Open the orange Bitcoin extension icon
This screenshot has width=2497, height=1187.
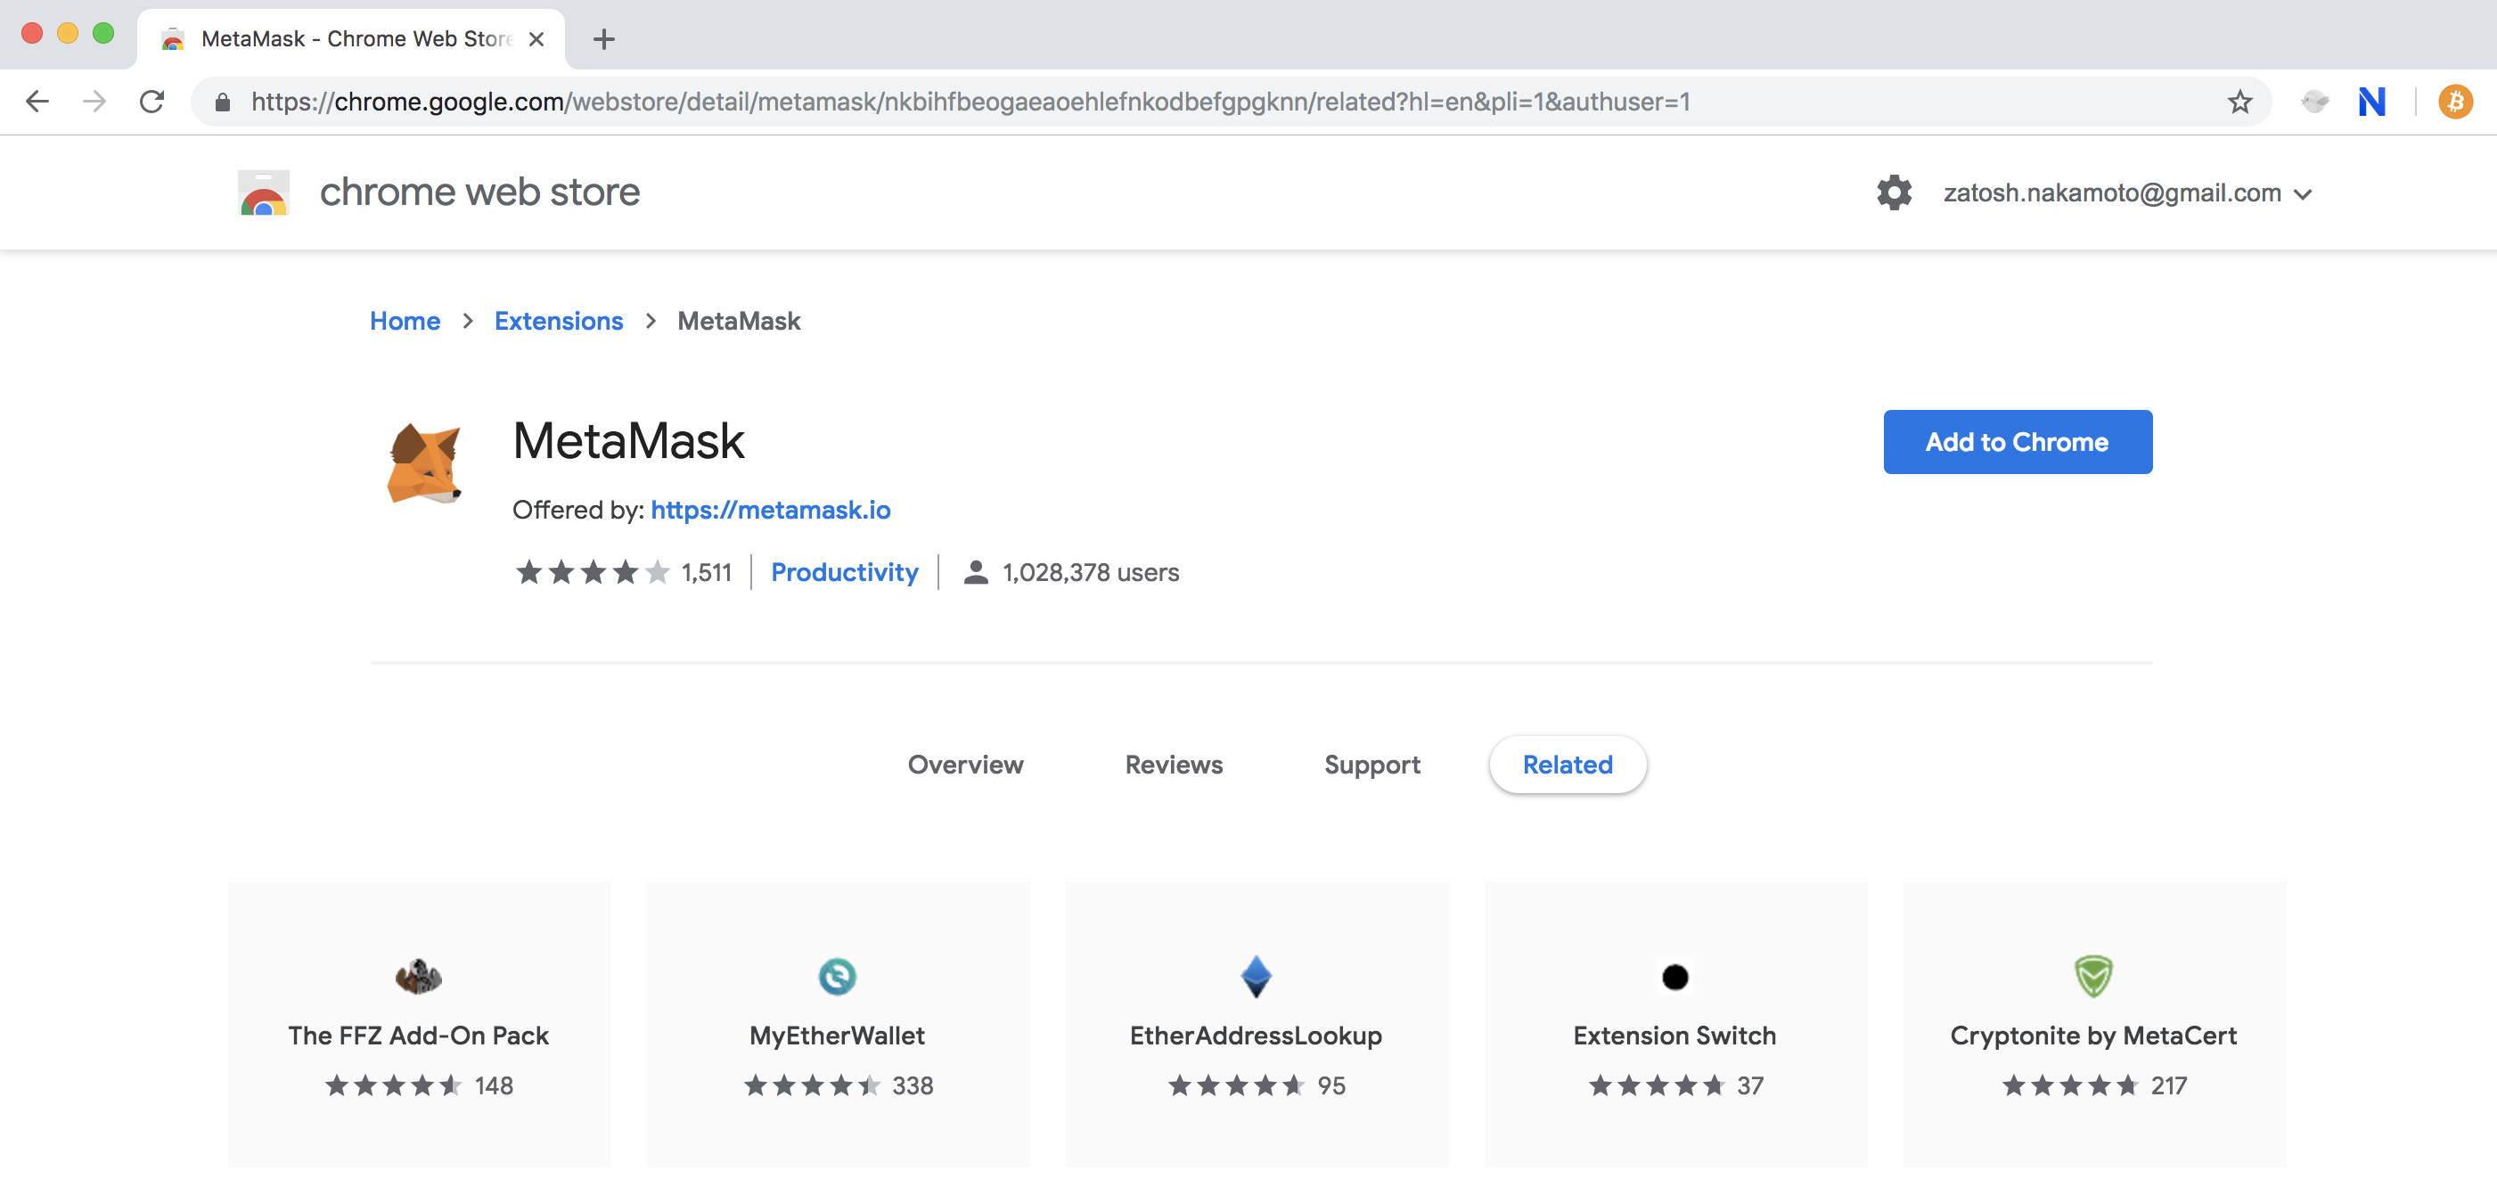point(2455,102)
